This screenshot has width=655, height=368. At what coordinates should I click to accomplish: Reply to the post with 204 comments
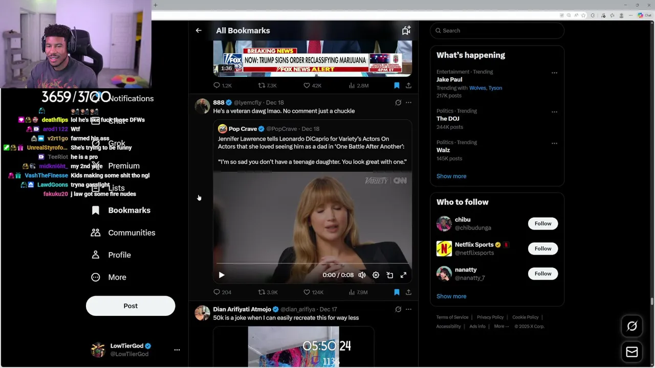222,292
